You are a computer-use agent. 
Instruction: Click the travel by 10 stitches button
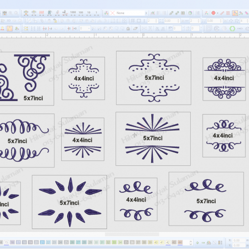click(x=89, y=13)
